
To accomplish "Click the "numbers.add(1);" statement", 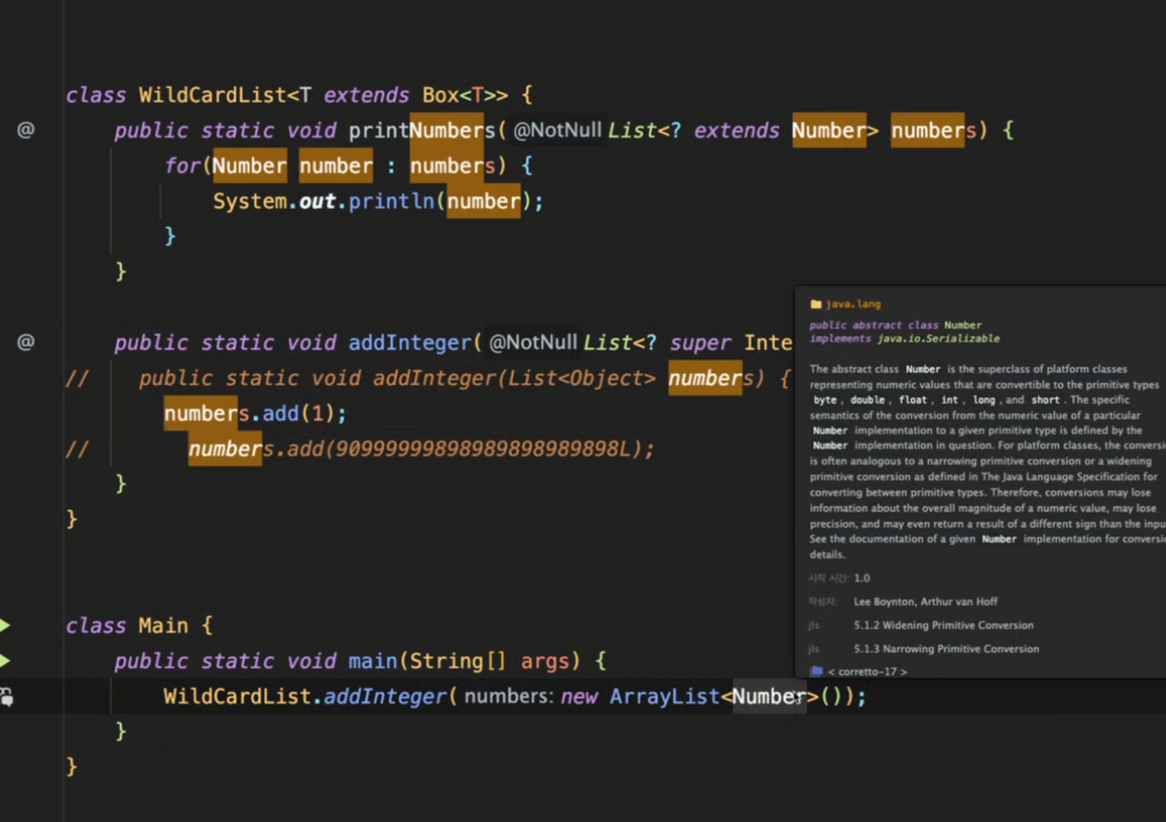I will (255, 414).
